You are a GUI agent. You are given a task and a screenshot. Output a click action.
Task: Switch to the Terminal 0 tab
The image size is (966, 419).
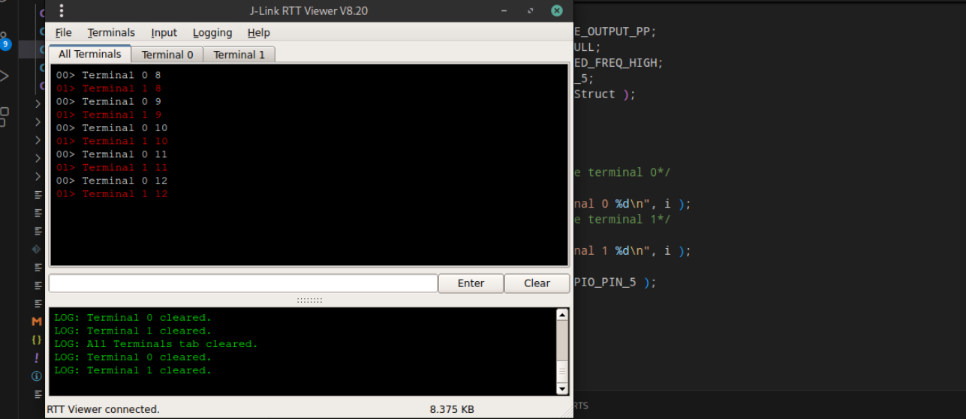click(x=167, y=55)
